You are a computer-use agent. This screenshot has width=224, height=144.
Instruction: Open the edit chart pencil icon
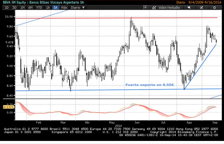click(201, 8)
